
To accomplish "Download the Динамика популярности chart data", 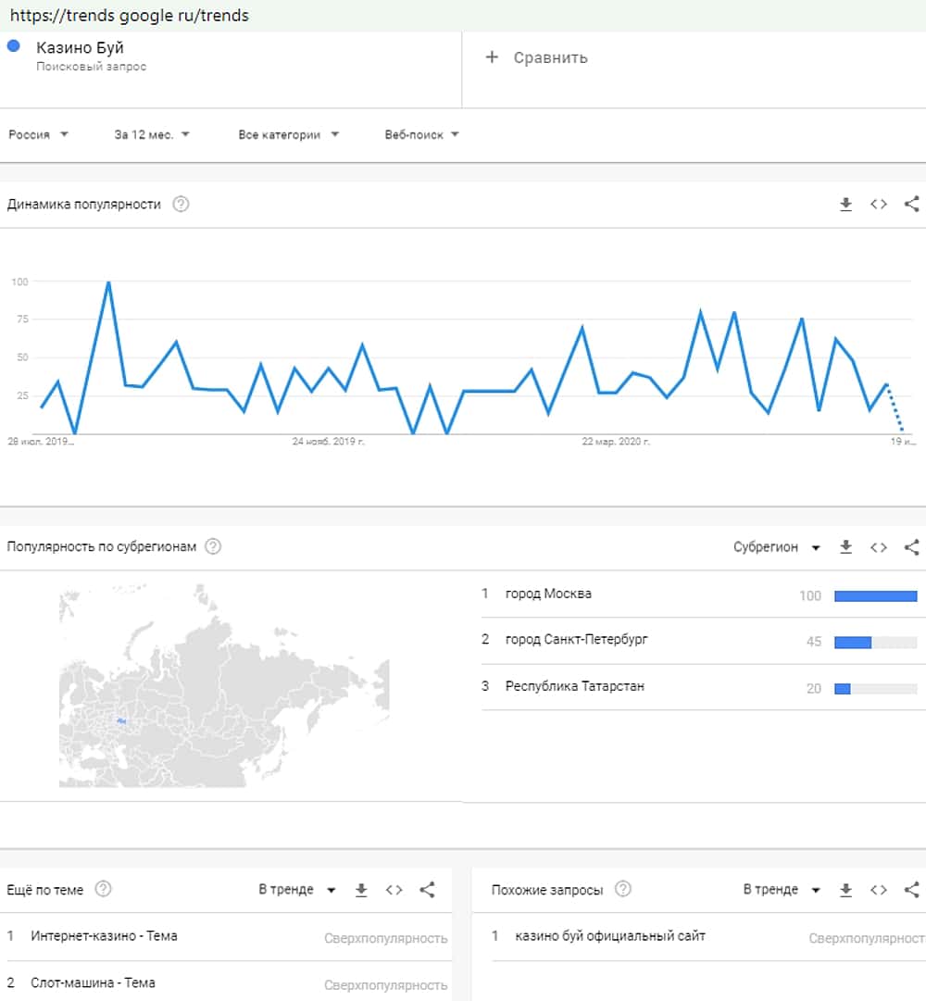I will (x=845, y=205).
